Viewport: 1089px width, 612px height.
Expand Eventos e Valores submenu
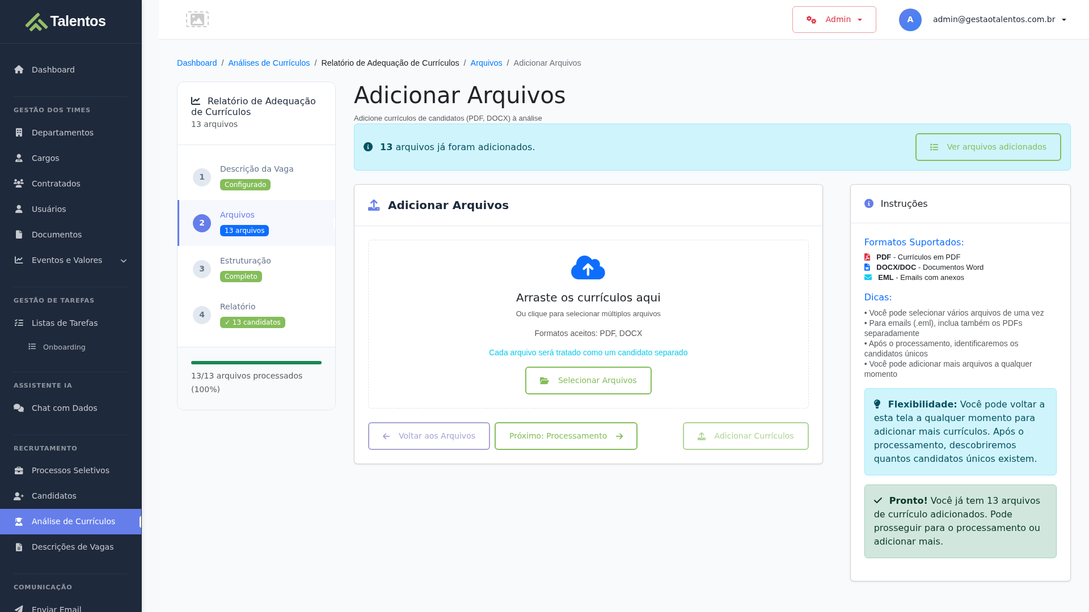click(x=123, y=261)
